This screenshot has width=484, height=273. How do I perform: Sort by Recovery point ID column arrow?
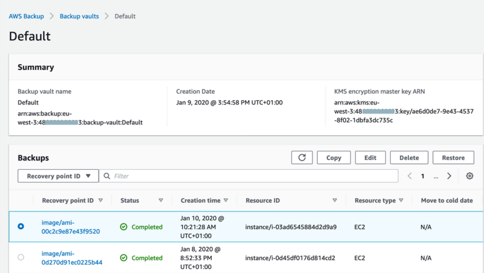[x=100, y=201]
